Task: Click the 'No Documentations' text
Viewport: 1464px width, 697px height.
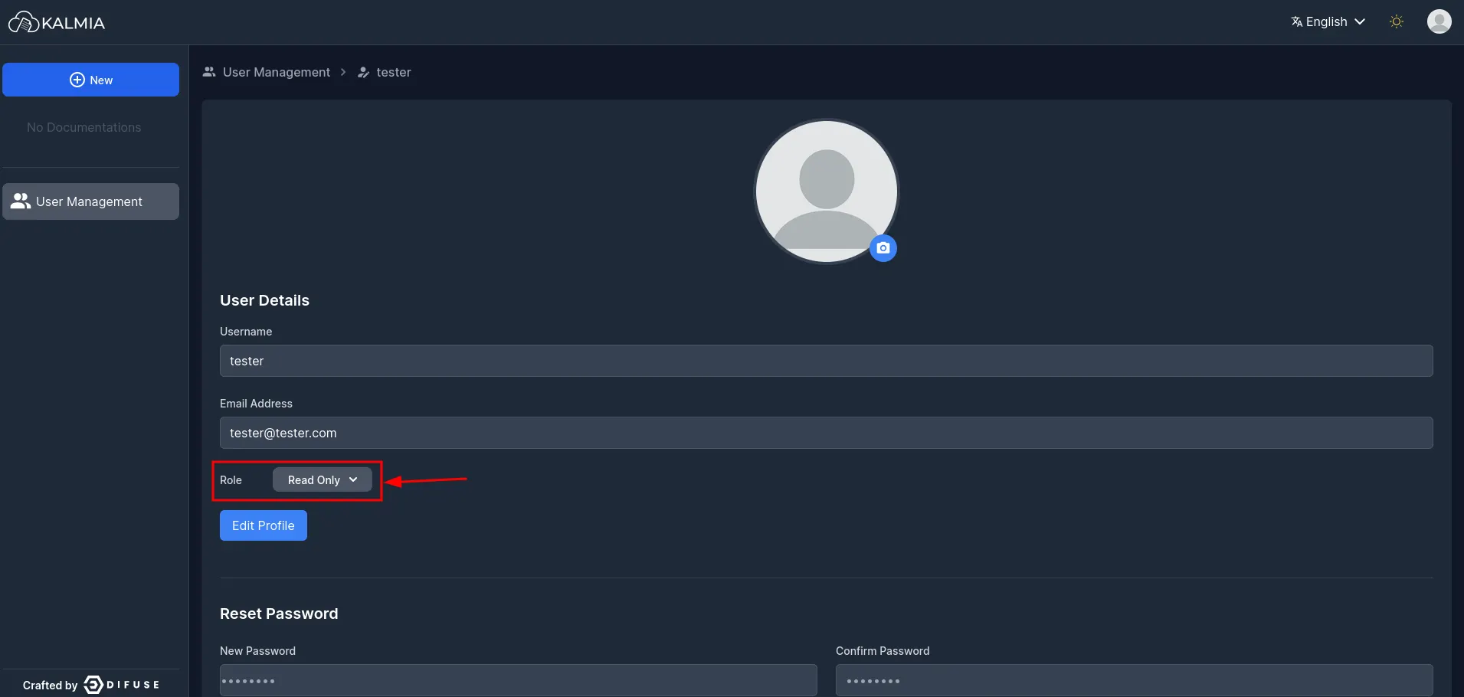Action: [x=84, y=127]
